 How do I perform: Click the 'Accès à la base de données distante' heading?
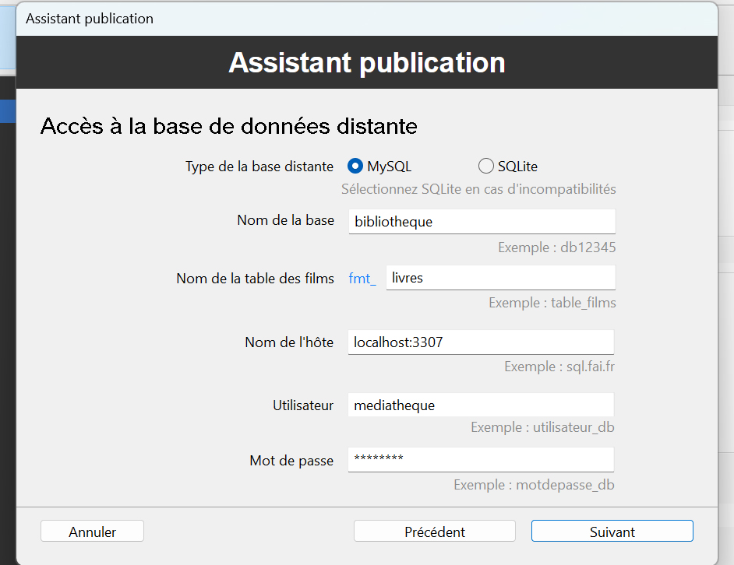(x=228, y=126)
